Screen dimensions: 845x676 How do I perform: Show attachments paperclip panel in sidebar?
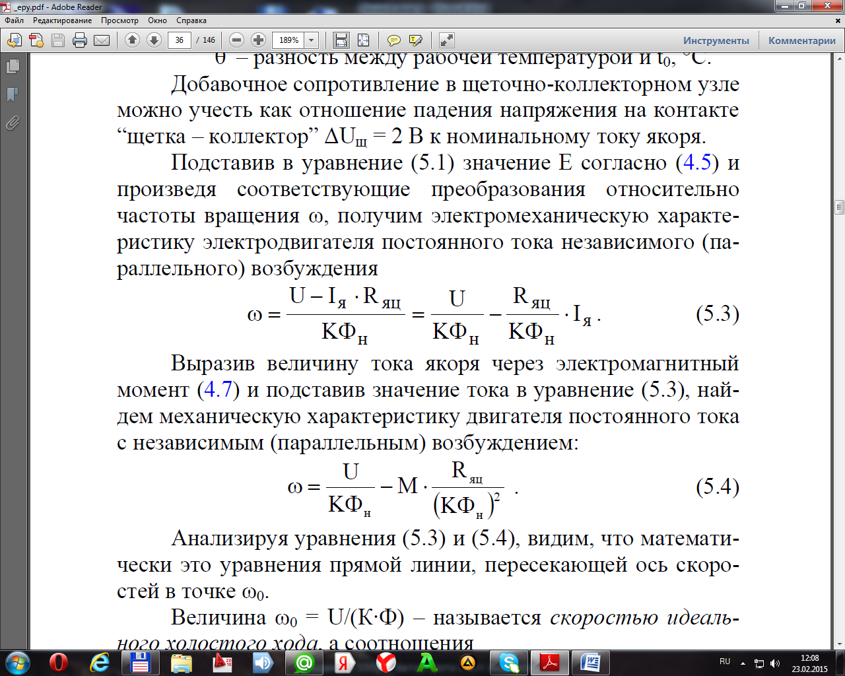click(12, 123)
